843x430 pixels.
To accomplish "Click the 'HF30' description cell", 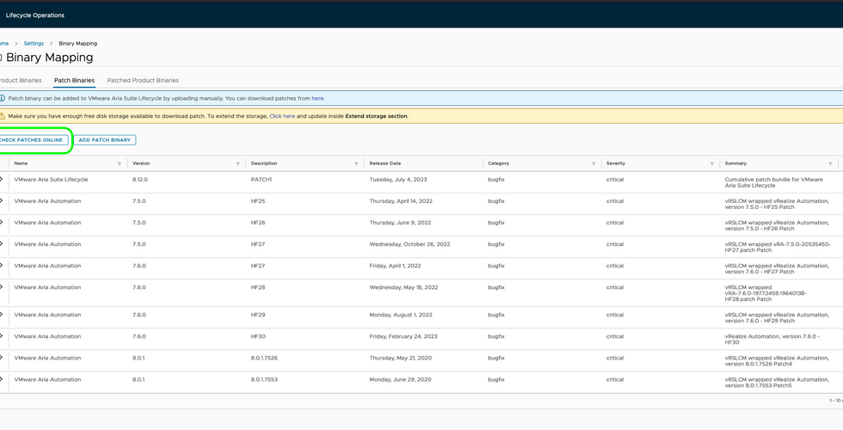I will (x=258, y=336).
